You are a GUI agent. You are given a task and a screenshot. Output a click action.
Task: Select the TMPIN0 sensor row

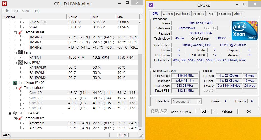pyautogui.click(x=83, y=37)
